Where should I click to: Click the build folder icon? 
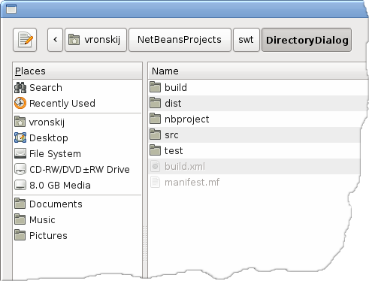(x=156, y=87)
